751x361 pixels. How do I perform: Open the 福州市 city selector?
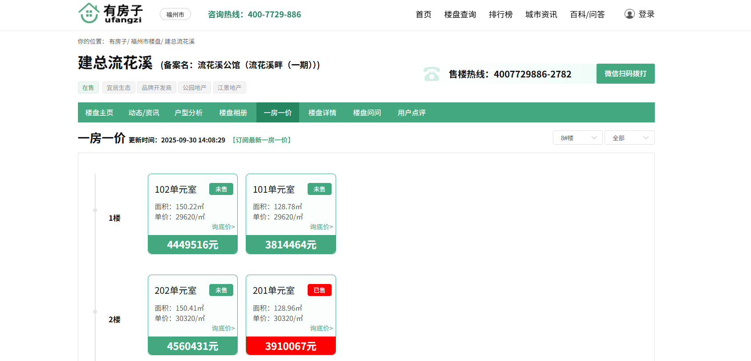pyautogui.click(x=175, y=15)
